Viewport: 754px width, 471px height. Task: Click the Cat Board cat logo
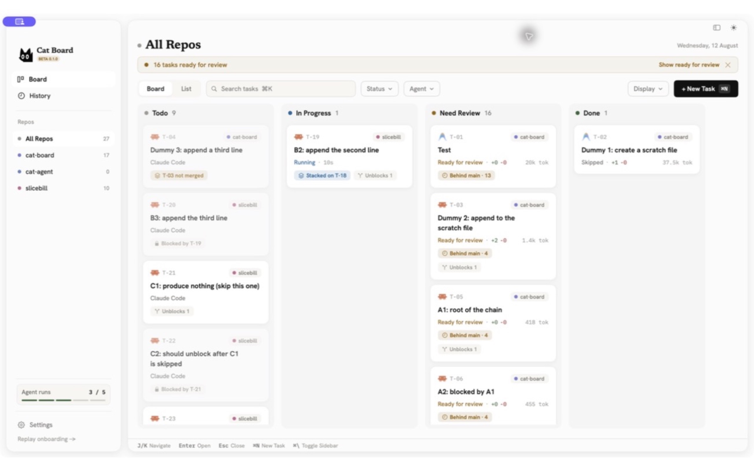(26, 55)
